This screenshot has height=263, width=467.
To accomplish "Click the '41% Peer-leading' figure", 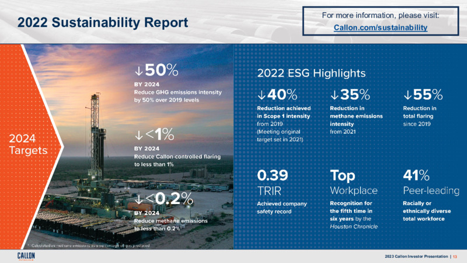I will point(431,182).
